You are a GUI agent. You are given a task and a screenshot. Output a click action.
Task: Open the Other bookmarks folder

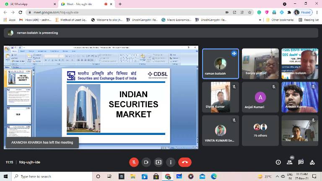280,20
